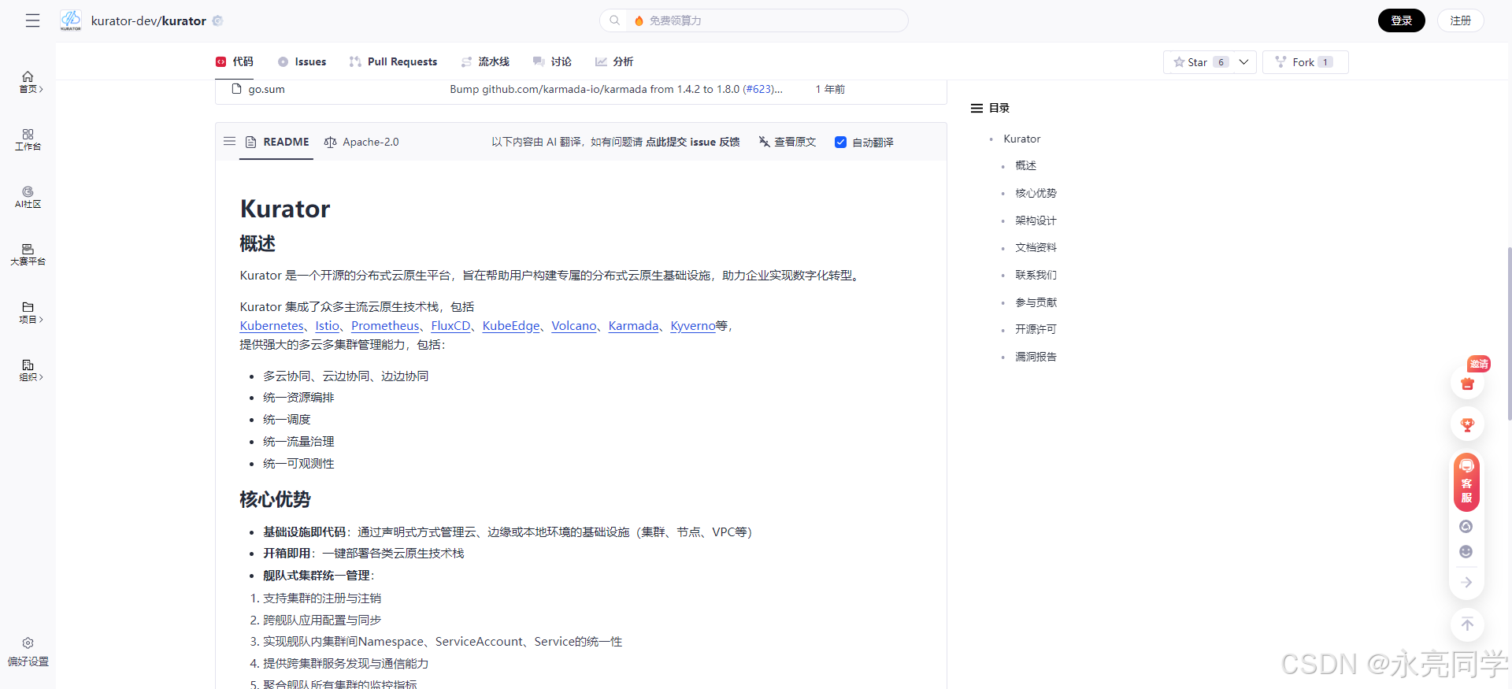Click the kurator-dev/kurator repository title
1512x689 pixels.
click(x=149, y=20)
